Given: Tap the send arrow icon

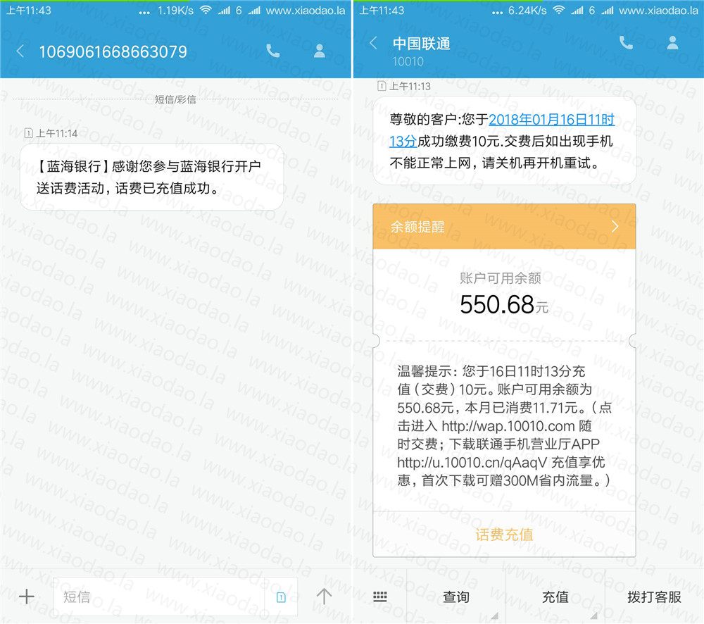Looking at the screenshot, I should point(324,596).
